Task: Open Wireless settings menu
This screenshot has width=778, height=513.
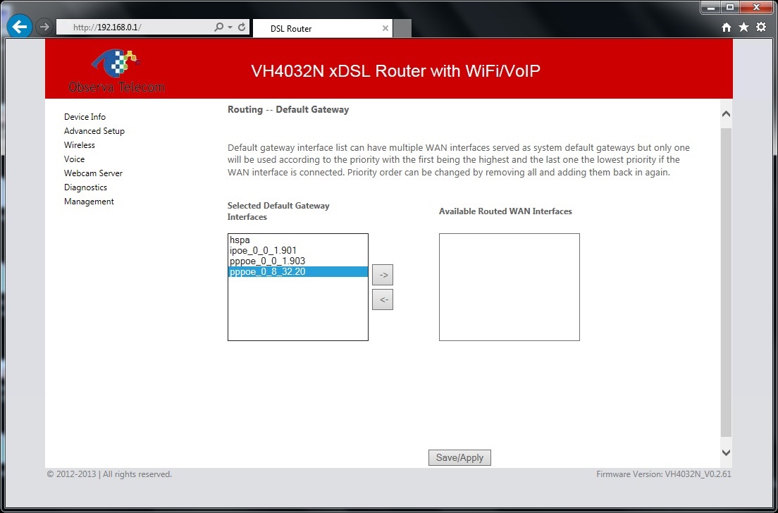Action: click(x=80, y=145)
